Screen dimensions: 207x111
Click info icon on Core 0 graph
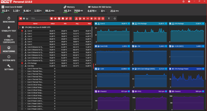[x=129, y=23]
